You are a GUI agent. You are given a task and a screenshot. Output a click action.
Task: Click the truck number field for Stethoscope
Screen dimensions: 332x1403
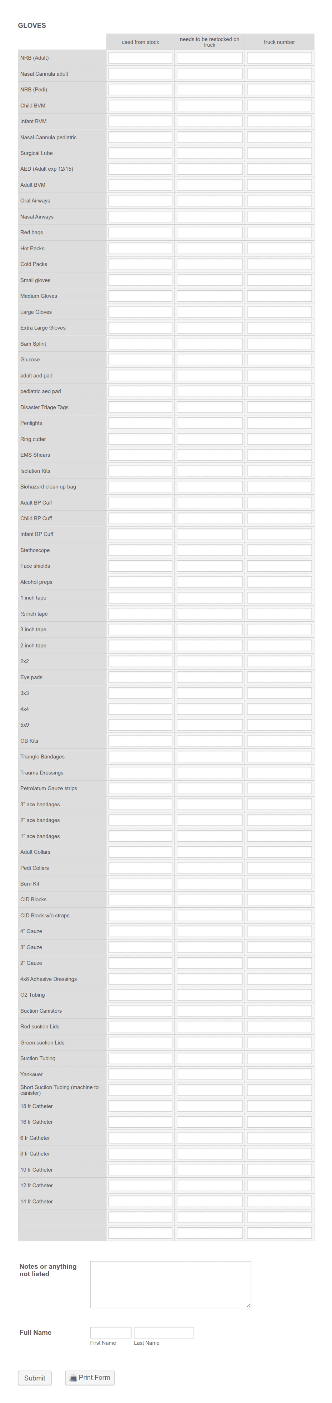[279, 550]
